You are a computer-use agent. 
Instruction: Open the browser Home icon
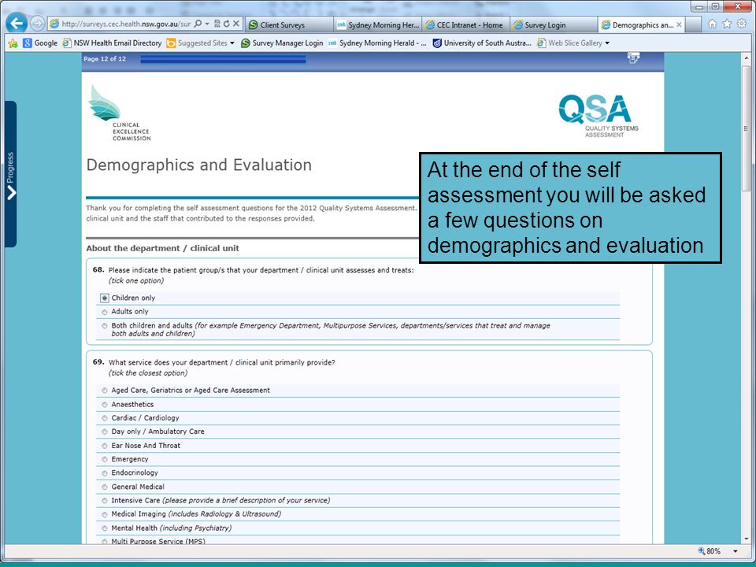coord(712,24)
